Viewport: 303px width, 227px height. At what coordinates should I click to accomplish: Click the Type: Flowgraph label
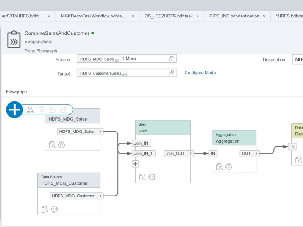[x=41, y=51]
